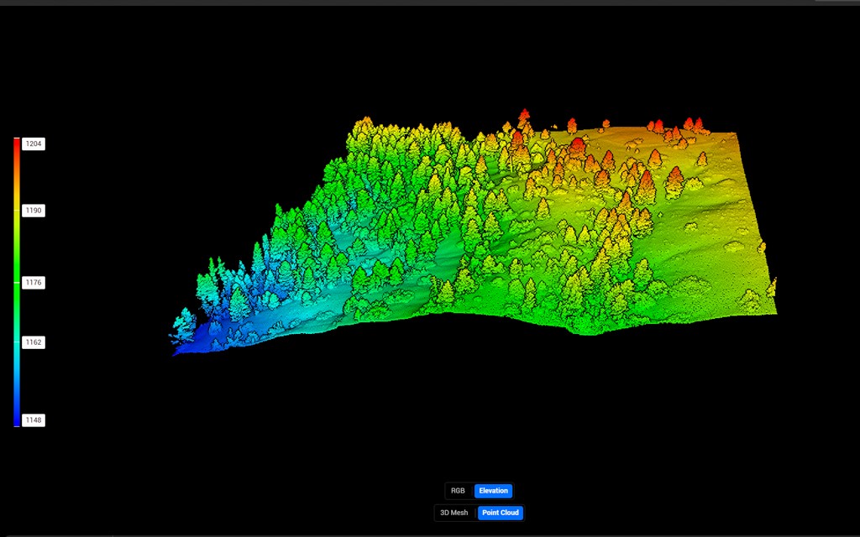Click the elevation color gradient bar
860x537 pixels.
tap(17, 282)
